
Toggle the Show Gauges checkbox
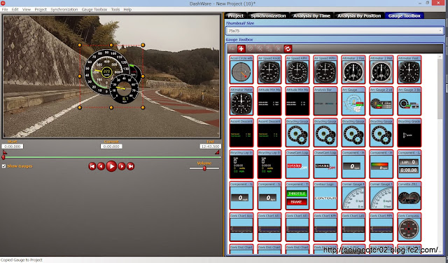3,166
